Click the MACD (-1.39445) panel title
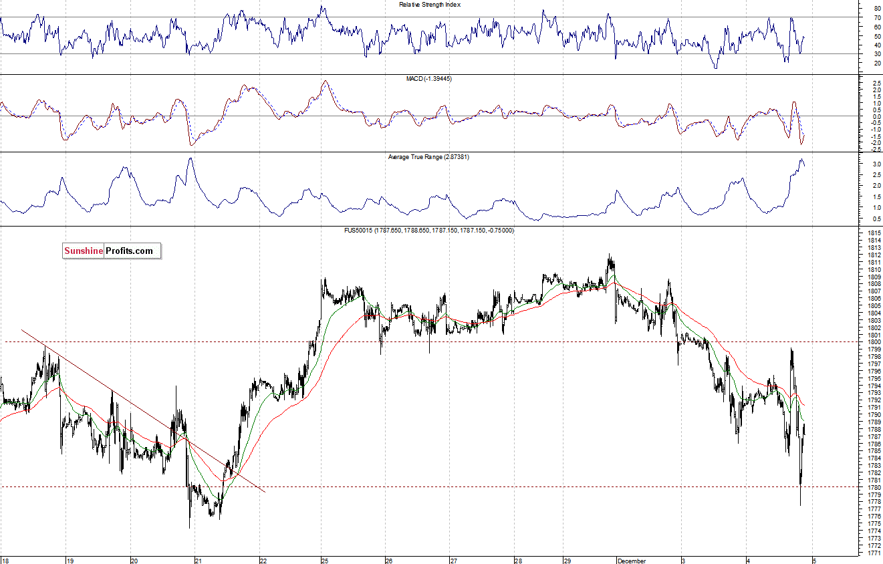Image resolution: width=883 pixels, height=564 pixels. (x=430, y=79)
